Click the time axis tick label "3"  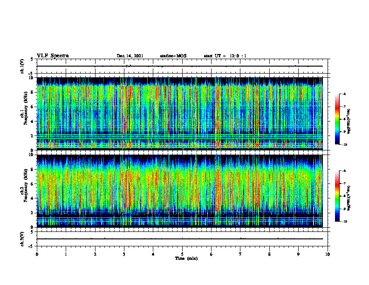(x=124, y=254)
